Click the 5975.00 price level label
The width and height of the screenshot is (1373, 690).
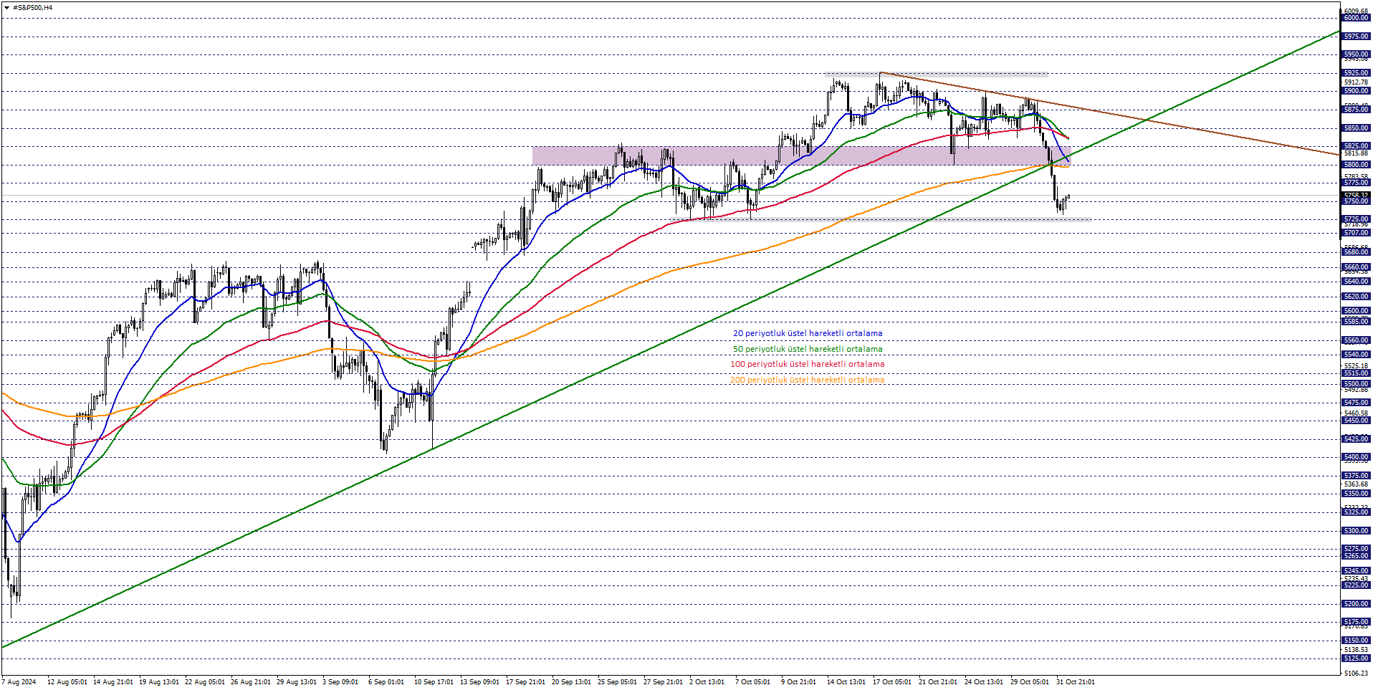click(x=1356, y=37)
